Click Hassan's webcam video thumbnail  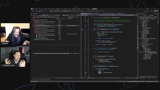click(x=15, y=34)
